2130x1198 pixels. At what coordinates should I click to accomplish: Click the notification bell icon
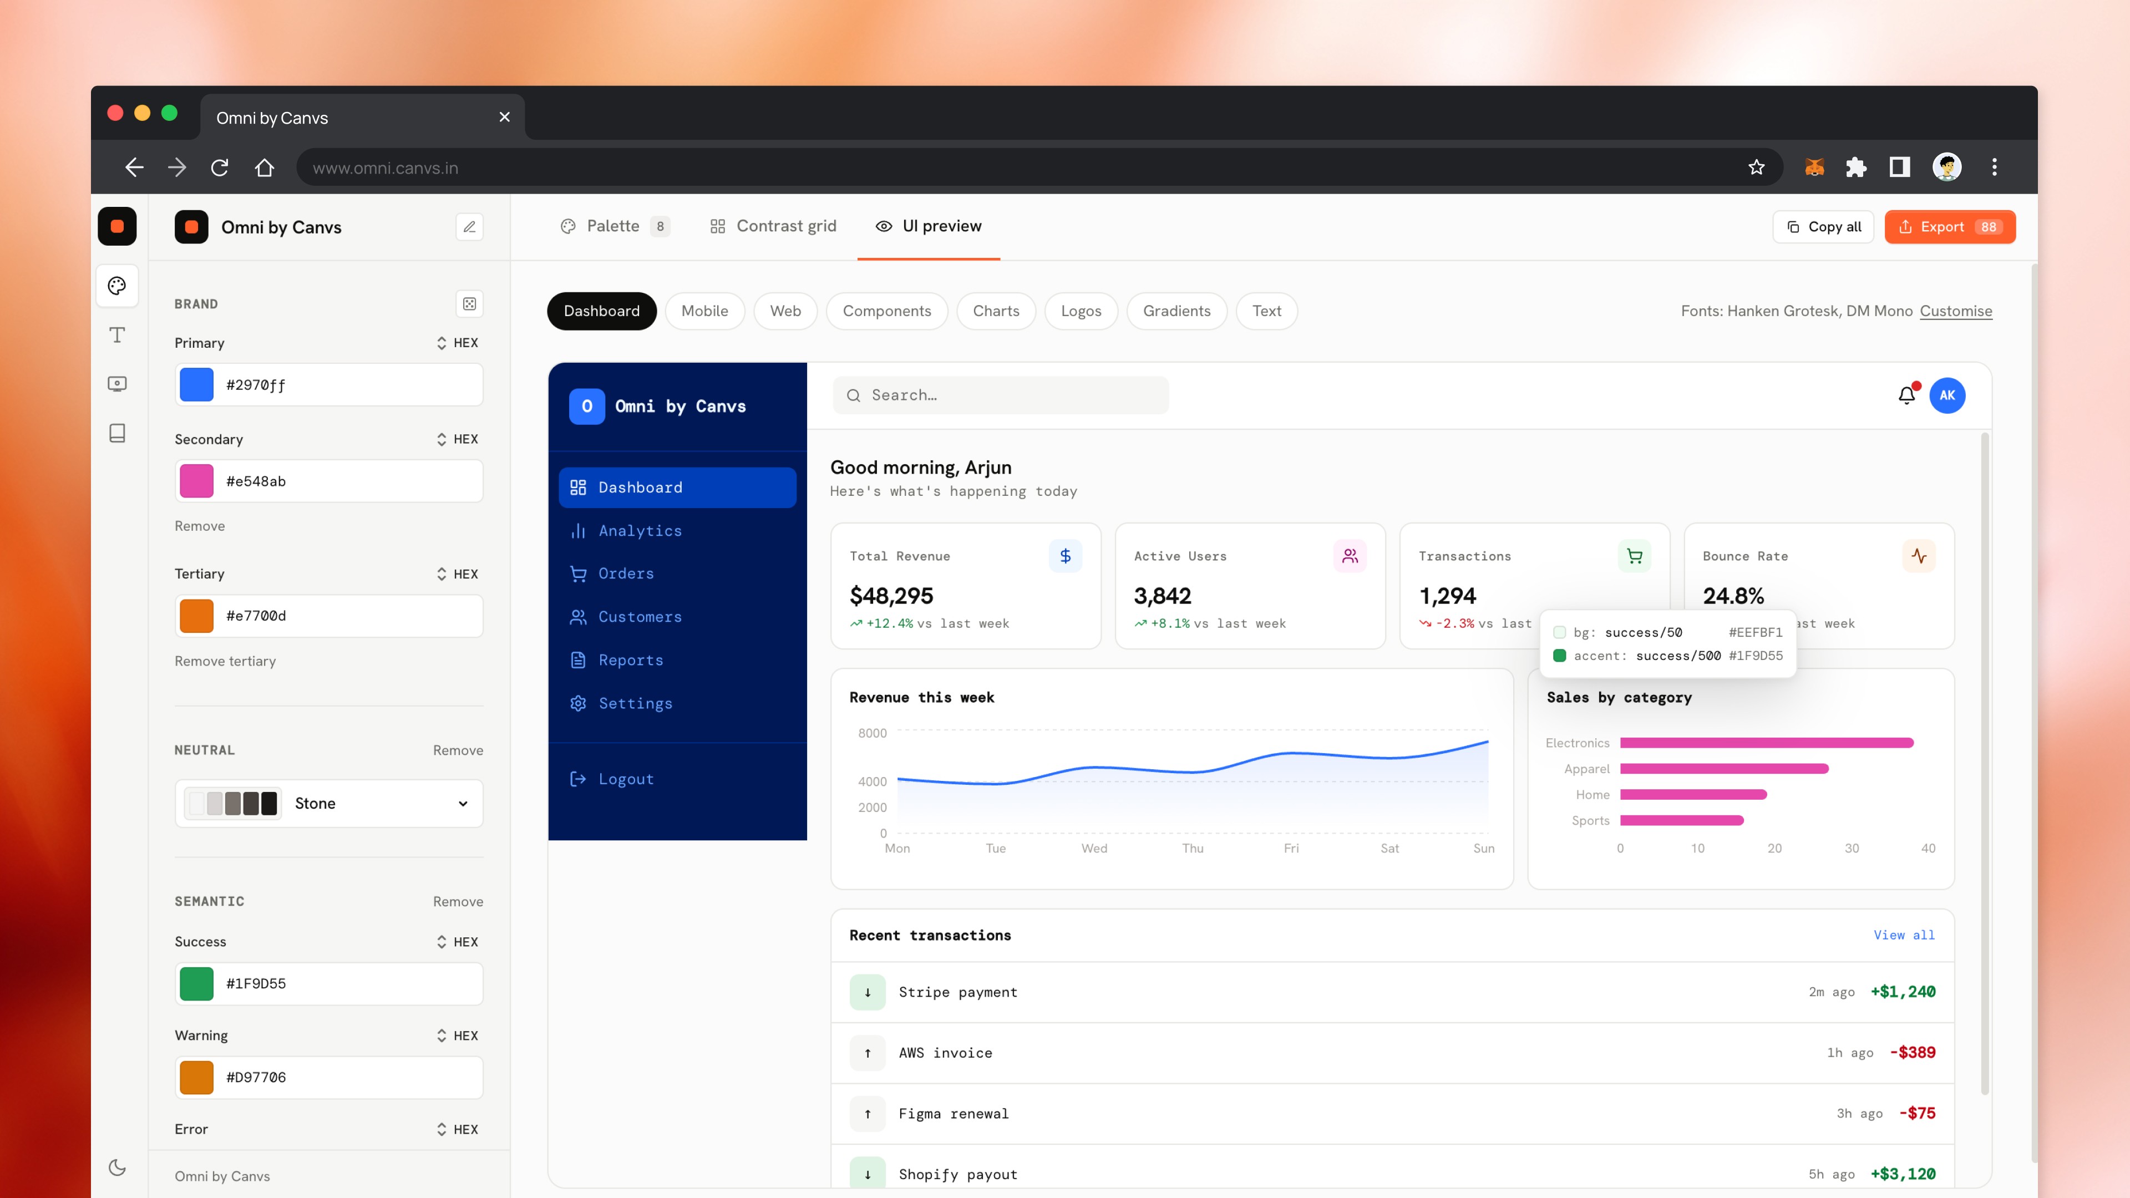tap(1907, 395)
